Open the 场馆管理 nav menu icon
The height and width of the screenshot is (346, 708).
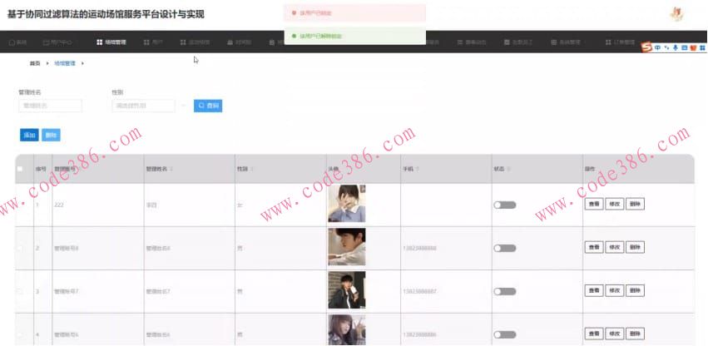point(99,42)
